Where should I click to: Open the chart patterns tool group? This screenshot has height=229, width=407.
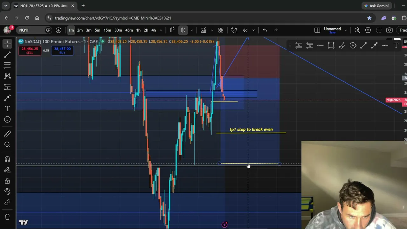pos(7,76)
